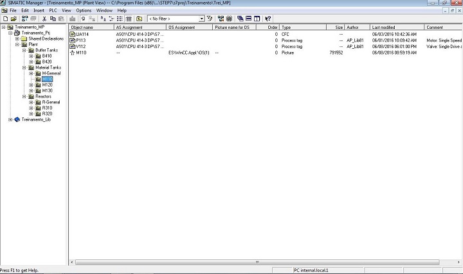Open the View menu
Image resolution: width=463 pixels, height=274 pixels.
click(66, 10)
